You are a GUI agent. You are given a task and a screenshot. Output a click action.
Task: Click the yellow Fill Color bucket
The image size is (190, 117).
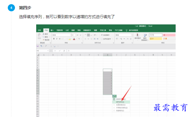pyautogui.click(x=70, y=39)
